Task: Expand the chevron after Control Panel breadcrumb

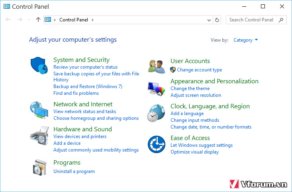Action: (x=92, y=20)
